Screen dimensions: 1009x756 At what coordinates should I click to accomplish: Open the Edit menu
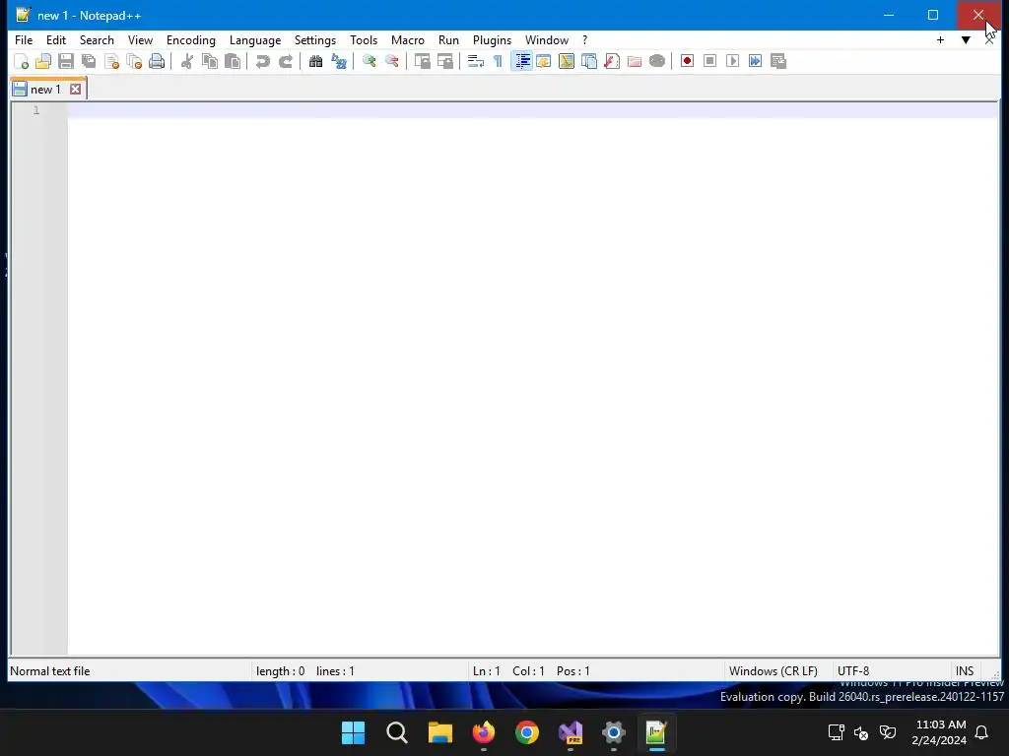coord(56,39)
